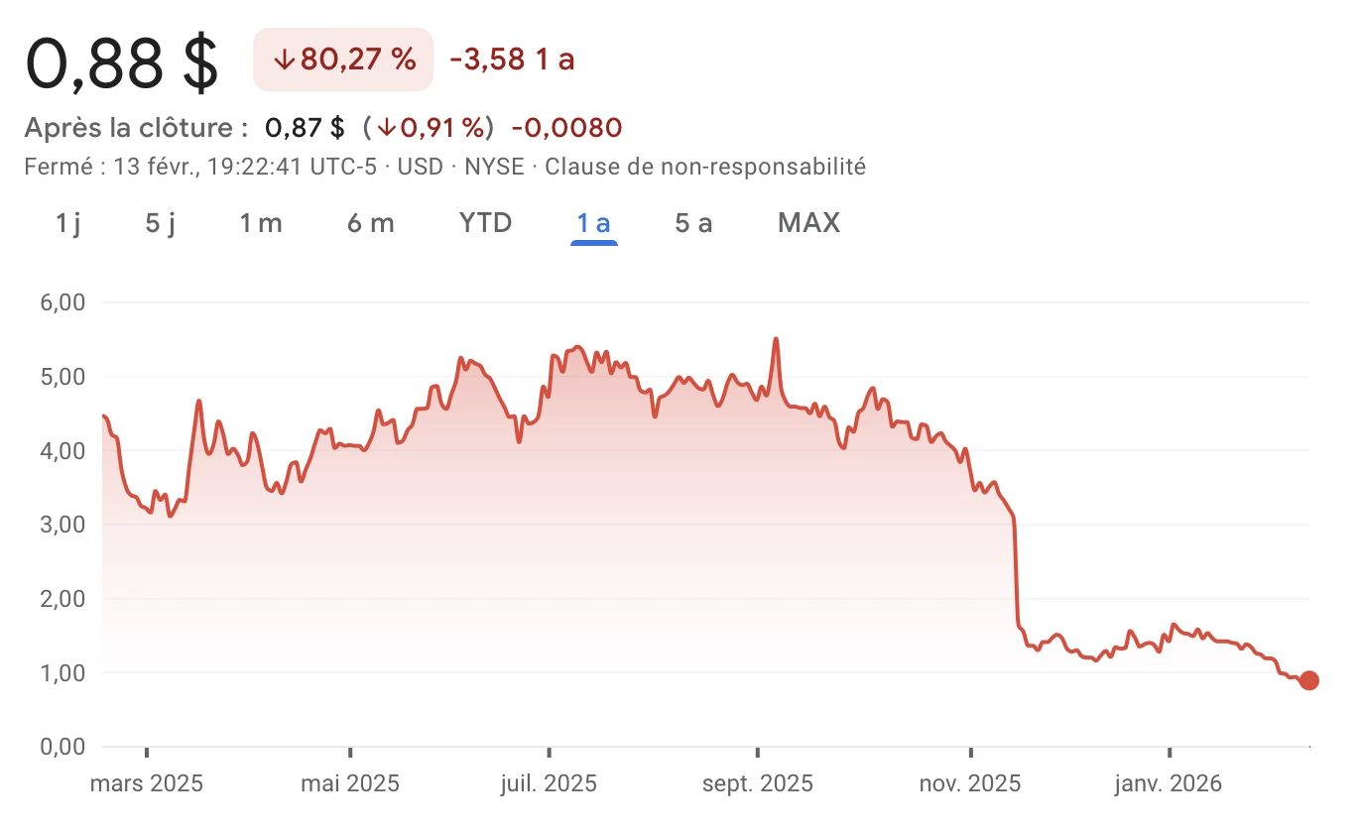Select the YTD time range

484,223
